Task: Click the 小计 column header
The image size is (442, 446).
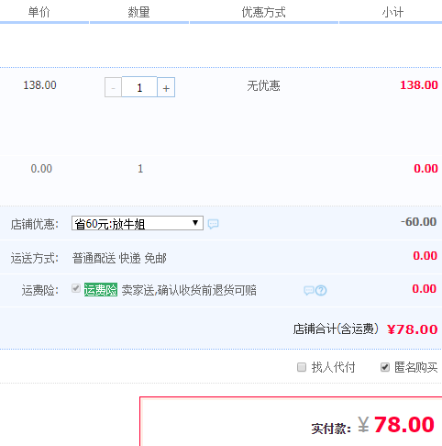Action: (392, 13)
